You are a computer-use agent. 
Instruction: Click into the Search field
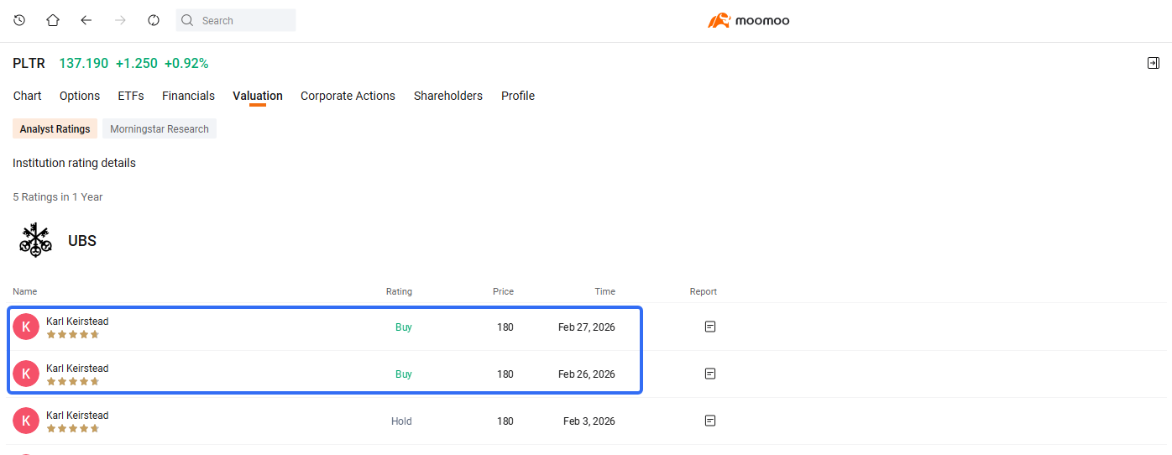pos(236,20)
